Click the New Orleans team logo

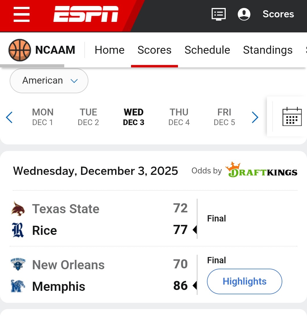18,265
